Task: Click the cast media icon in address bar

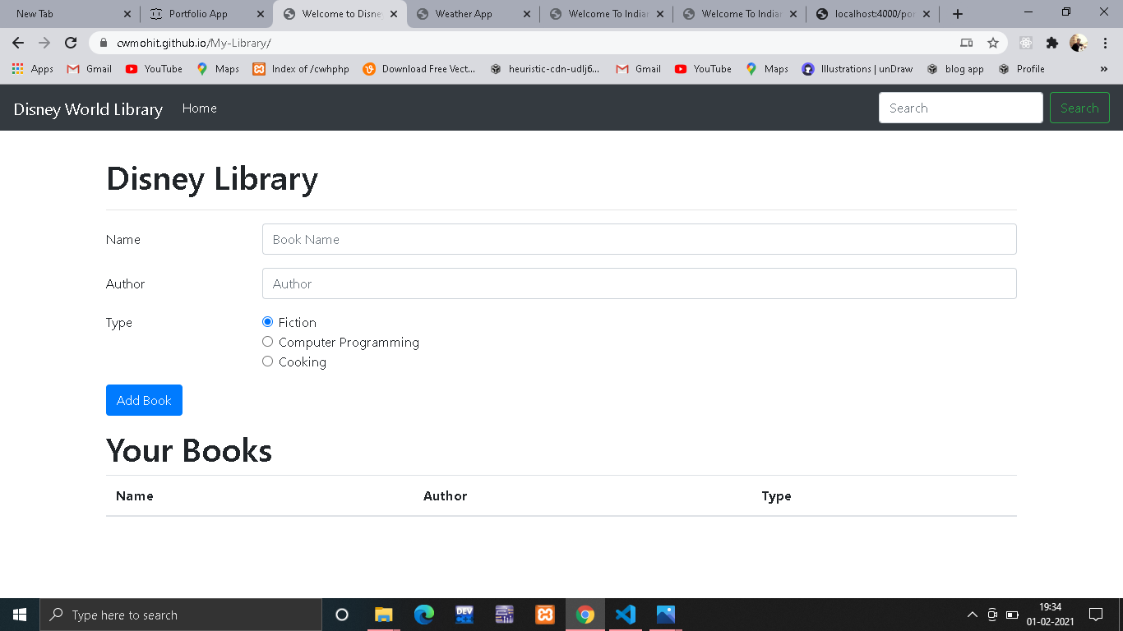Action: point(967,43)
